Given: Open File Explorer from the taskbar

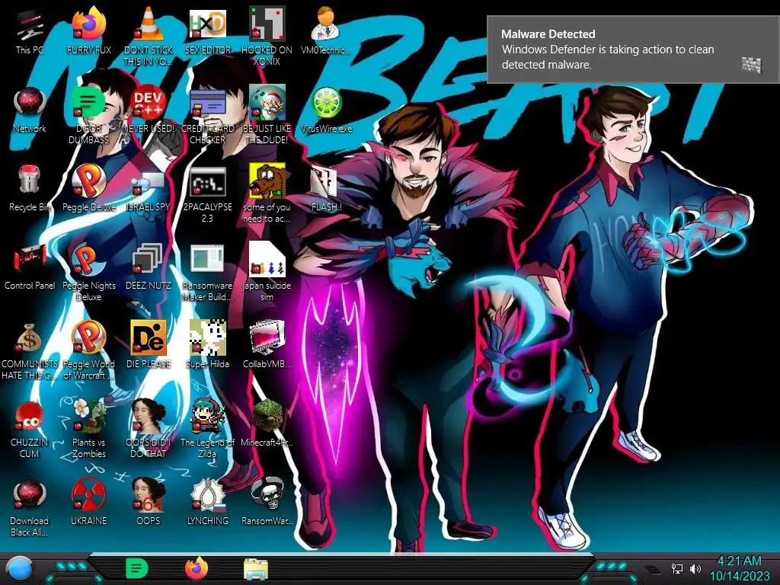Looking at the screenshot, I should click(x=256, y=569).
